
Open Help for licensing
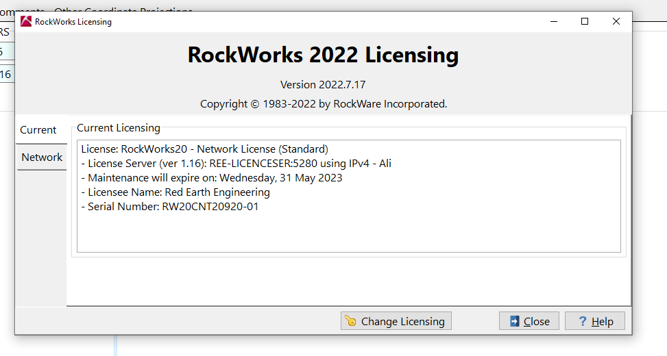tap(595, 321)
